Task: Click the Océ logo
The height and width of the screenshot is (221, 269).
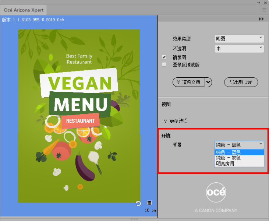Action: pos(216,192)
